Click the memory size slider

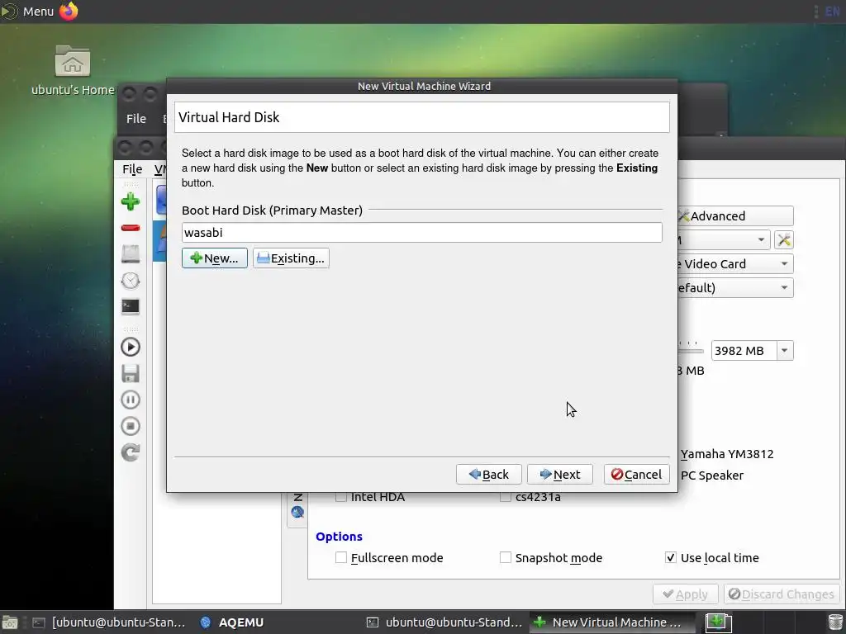(x=692, y=349)
